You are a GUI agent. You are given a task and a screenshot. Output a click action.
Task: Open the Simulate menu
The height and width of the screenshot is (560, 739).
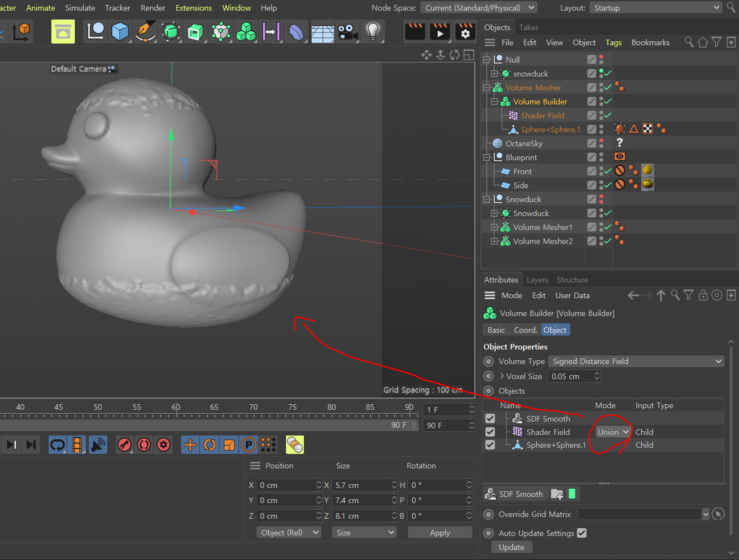click(x=80, y=8)
